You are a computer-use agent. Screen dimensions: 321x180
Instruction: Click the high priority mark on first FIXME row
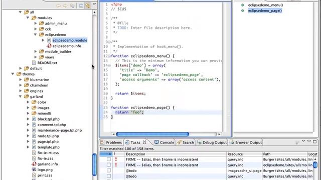(x=116, y=159)
